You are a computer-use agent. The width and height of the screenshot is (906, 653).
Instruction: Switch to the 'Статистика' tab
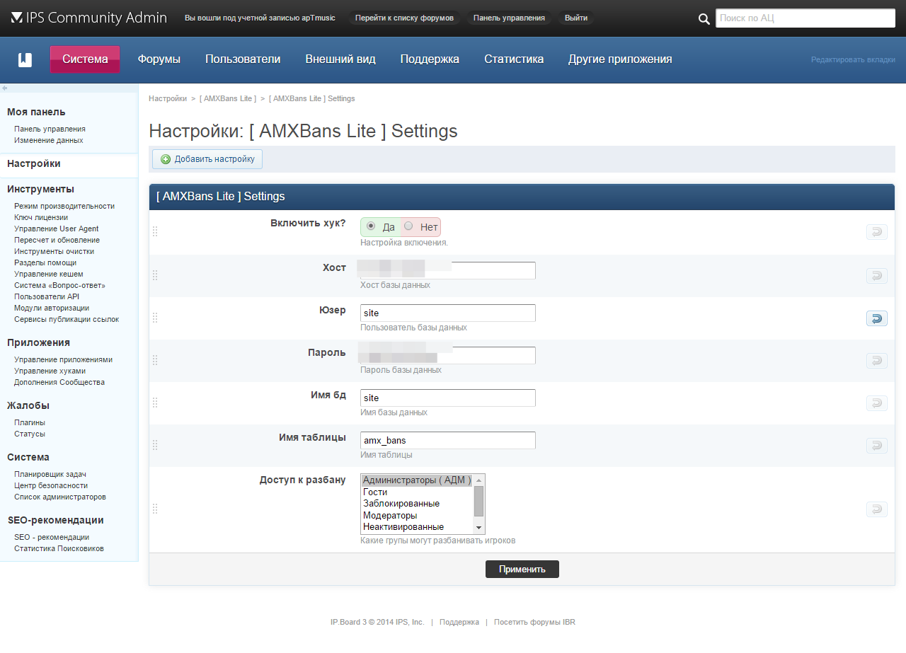[514, 59]
